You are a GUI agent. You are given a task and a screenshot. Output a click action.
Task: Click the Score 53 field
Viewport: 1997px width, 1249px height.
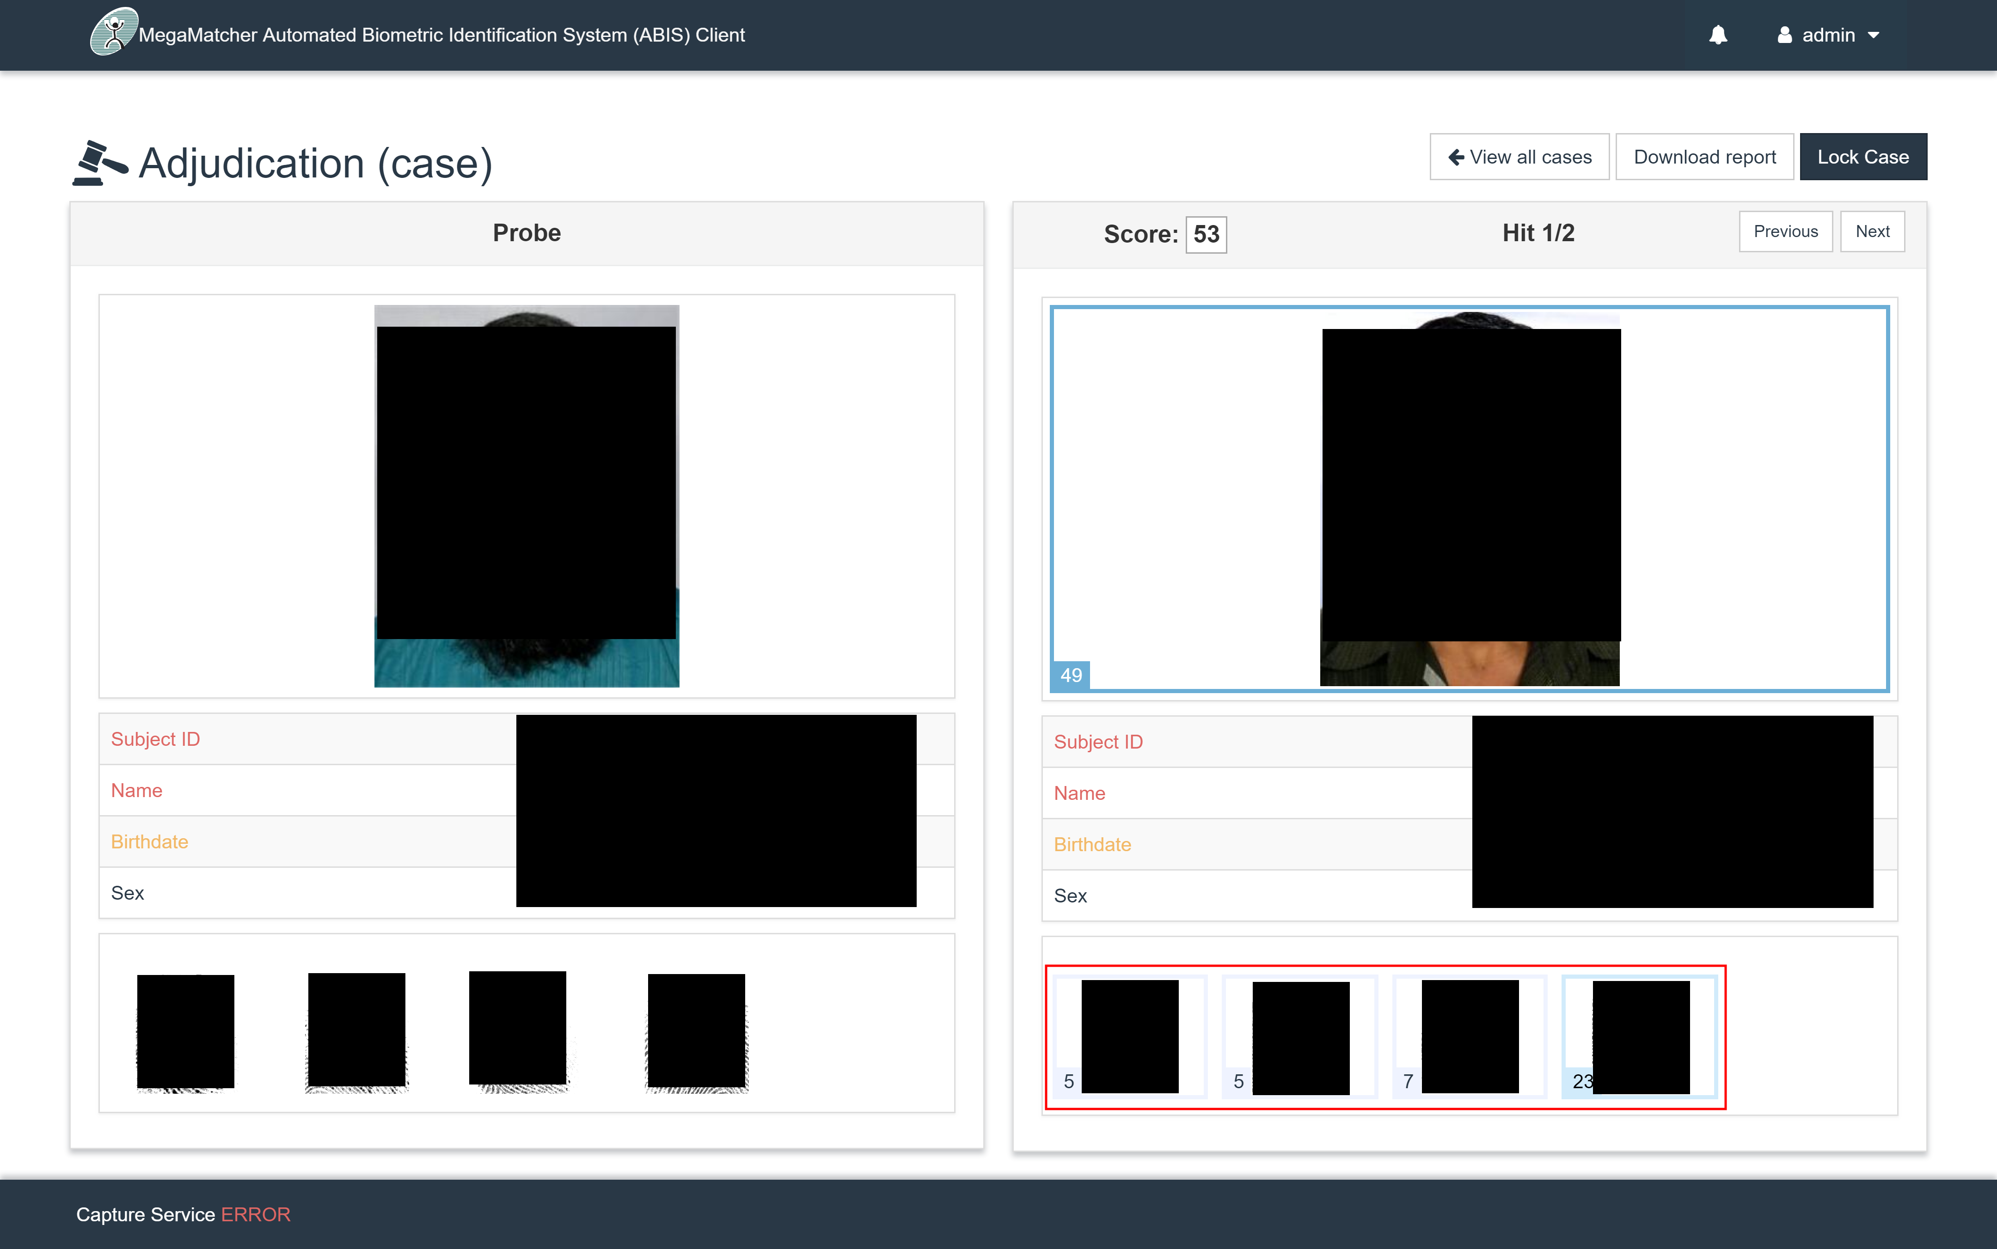1206,235
